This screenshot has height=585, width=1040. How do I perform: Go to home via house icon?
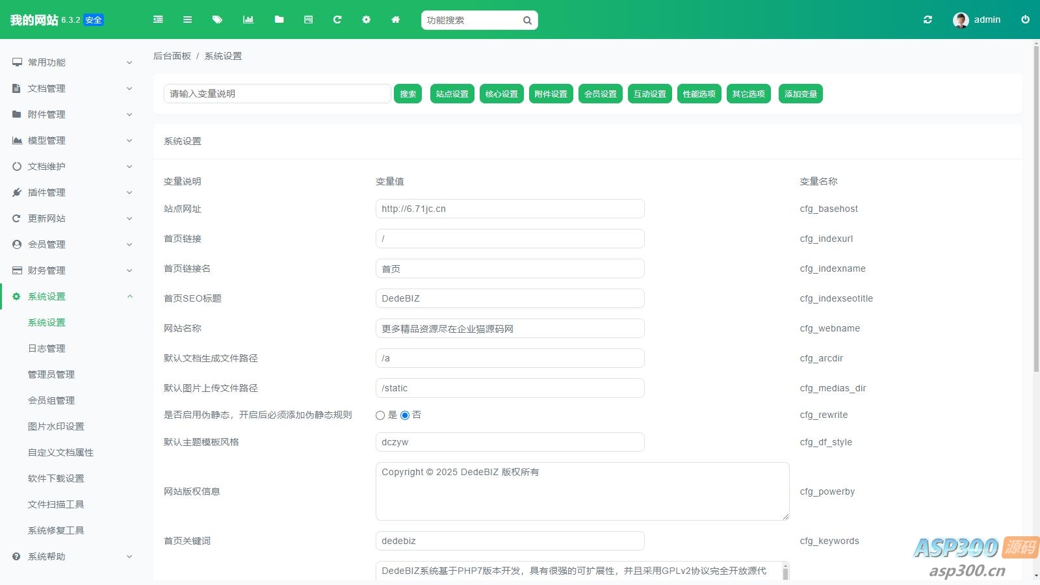pos(395,19)
